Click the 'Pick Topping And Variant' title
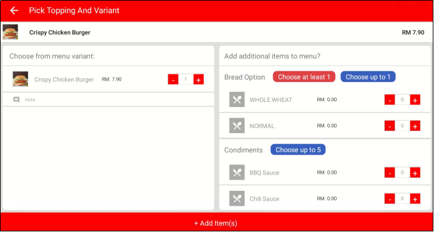Image resolution: width=434 pixels, height=232 pixels. 74,11
